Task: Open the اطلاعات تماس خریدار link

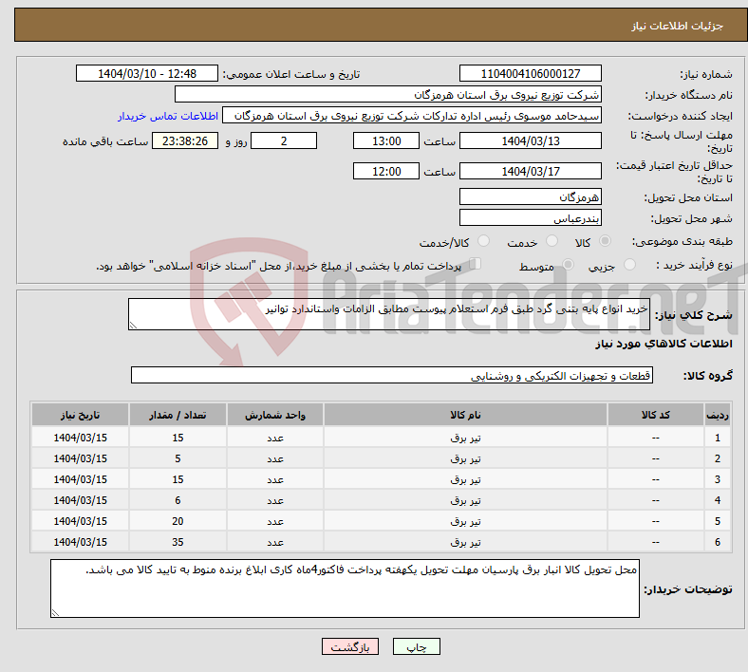Action: pos(168,116)
